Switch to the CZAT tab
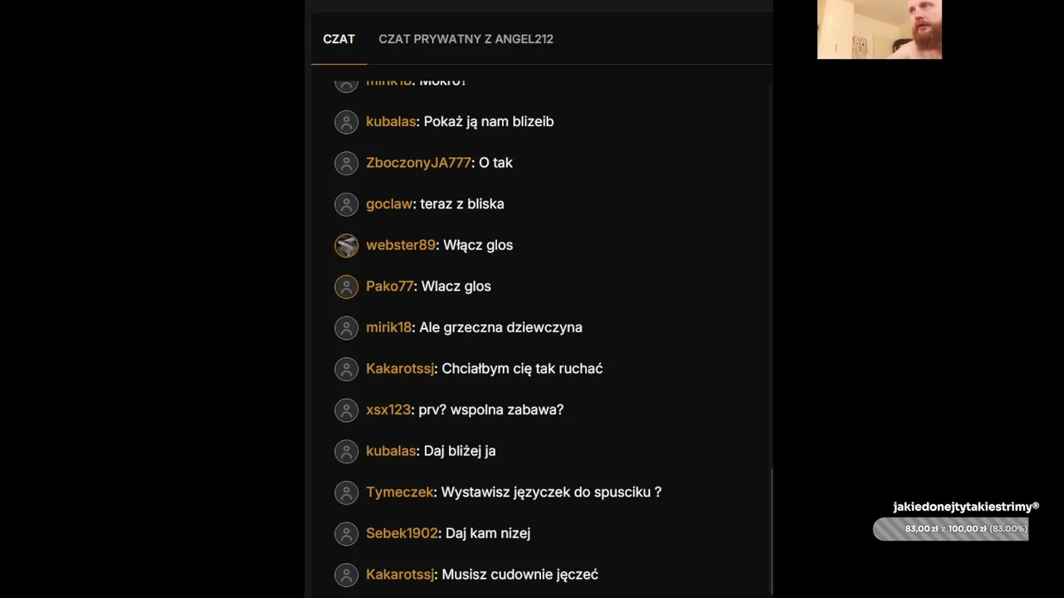The image size is (1064, 598). (x=338, y=39)
